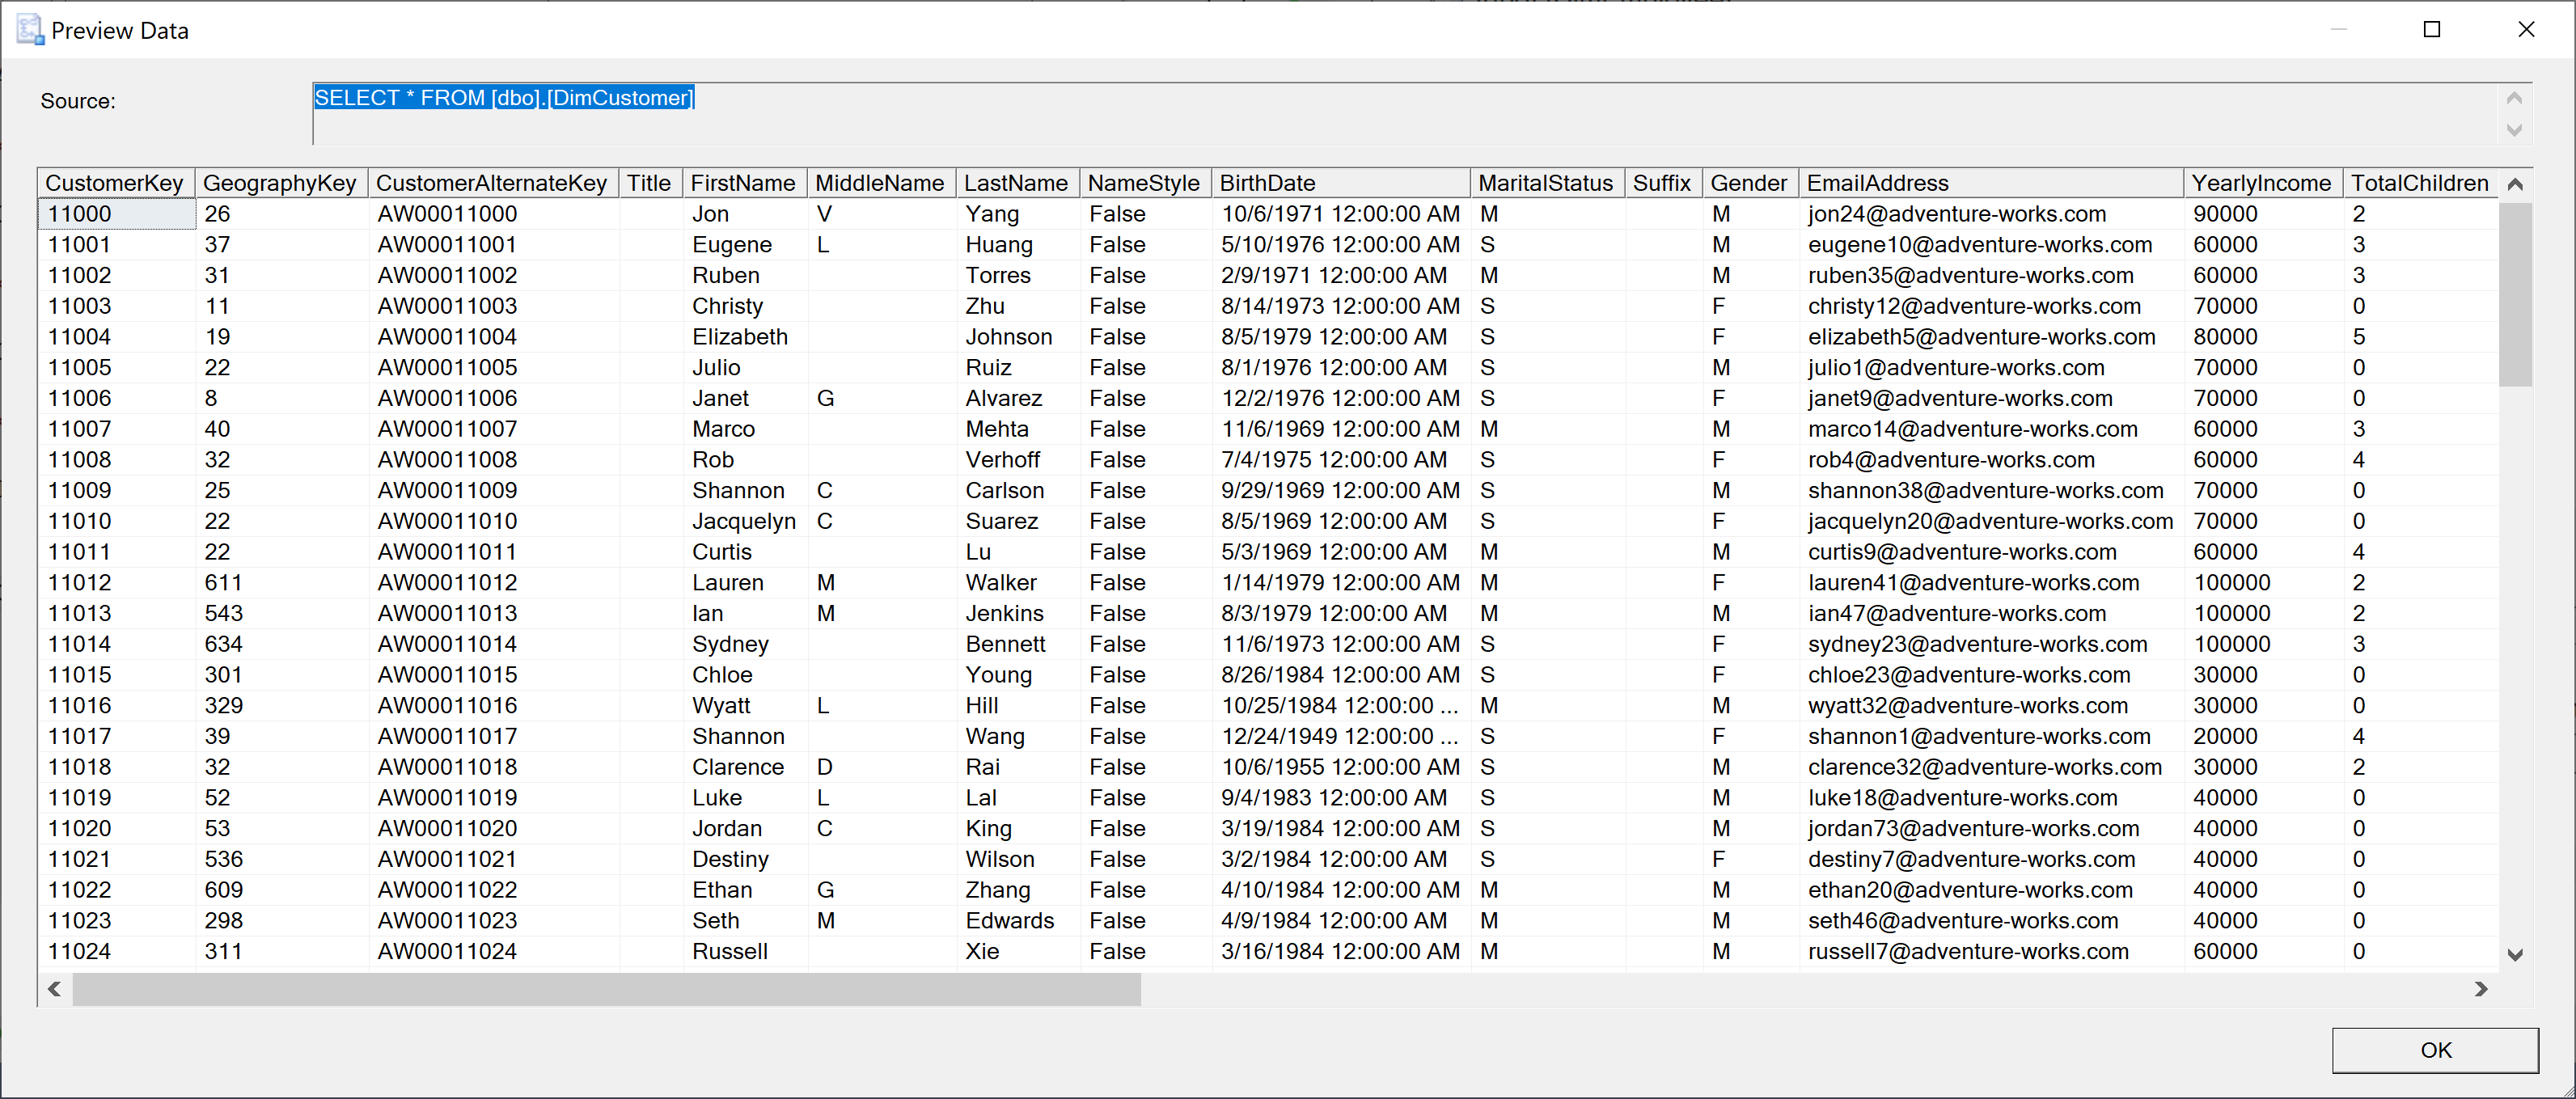The width and height of the screenshot is (2576, 1099).
Task: Click the CustomerKey column header
Action: pyautogui.click(x=115, y=184)
